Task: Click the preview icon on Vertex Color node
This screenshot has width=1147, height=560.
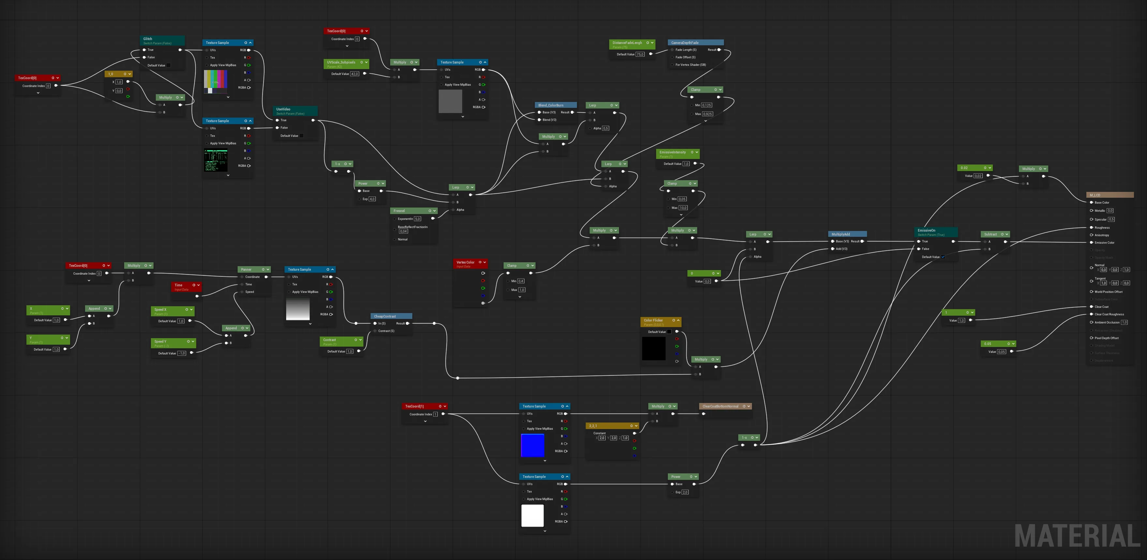Action: (479, 262)
